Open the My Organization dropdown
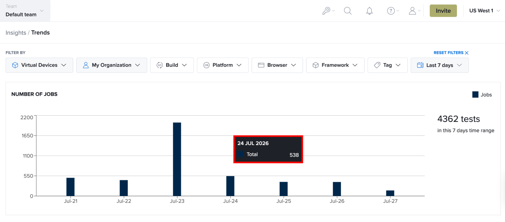 112,65
